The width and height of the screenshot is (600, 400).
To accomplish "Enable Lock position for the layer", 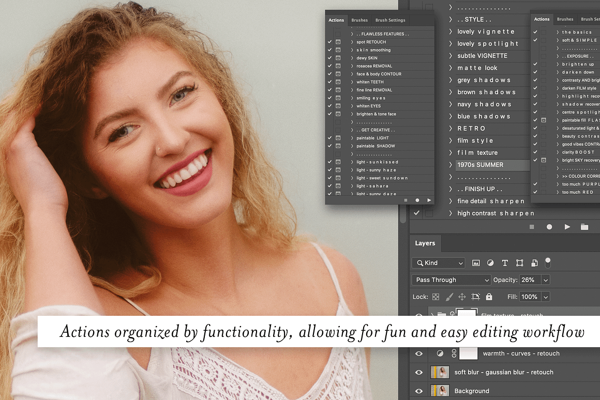I will (x=462, y=297).
